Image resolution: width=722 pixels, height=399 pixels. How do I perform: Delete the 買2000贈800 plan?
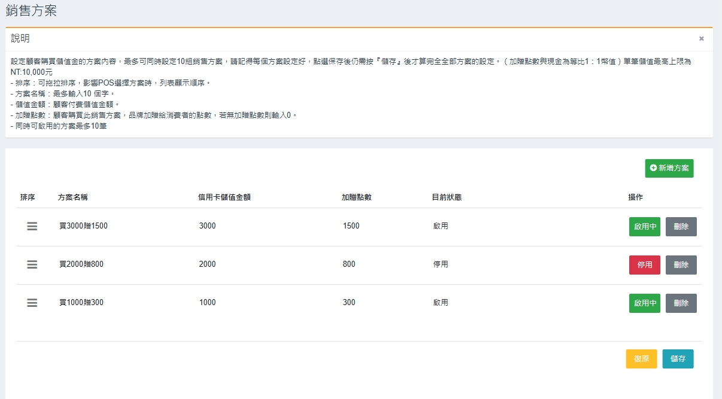[681, 265]
